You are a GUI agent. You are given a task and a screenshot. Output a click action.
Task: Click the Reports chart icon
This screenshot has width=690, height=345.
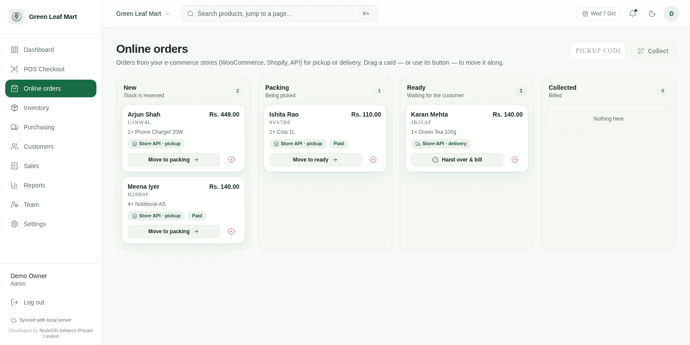coord(15,185)
